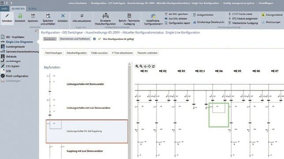Expand Vordefinierte Konfigurationen dropdown
The image size is (284, 159).
[x=153, y=19]
